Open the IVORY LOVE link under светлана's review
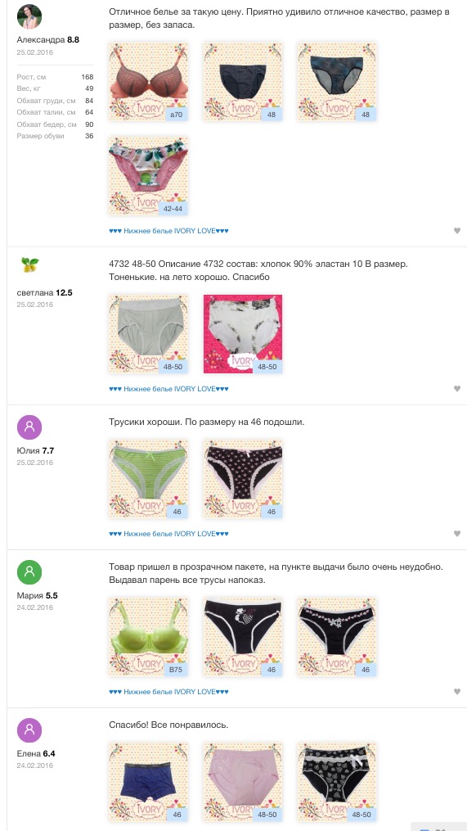 169,389
